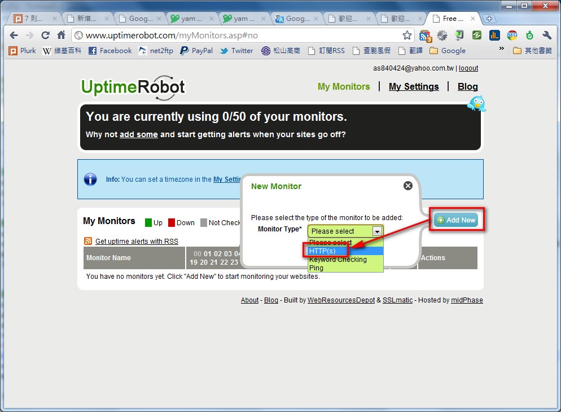This screenshot has height=412, width=561.
Task: Open My Settings link in info box
Action: point(227,179)
